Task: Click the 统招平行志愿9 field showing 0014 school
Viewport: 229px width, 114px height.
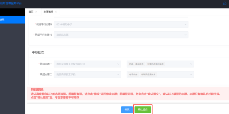Action: tap(117, 24)
